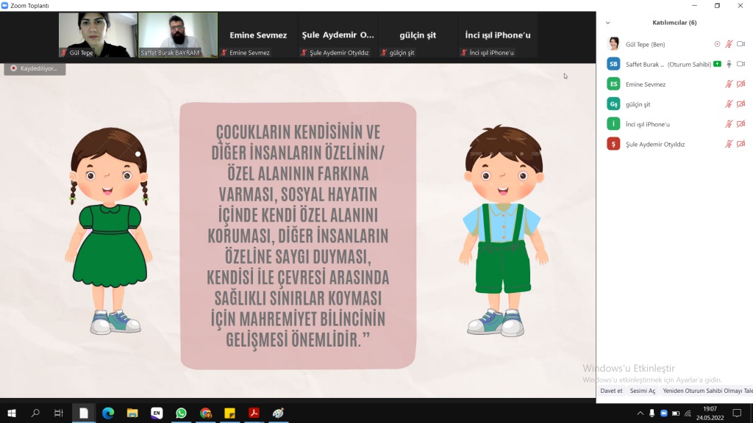Click gülçin şit's disabled camera icon
Screen dimensions: 753x423
click(x=740, y=104)
